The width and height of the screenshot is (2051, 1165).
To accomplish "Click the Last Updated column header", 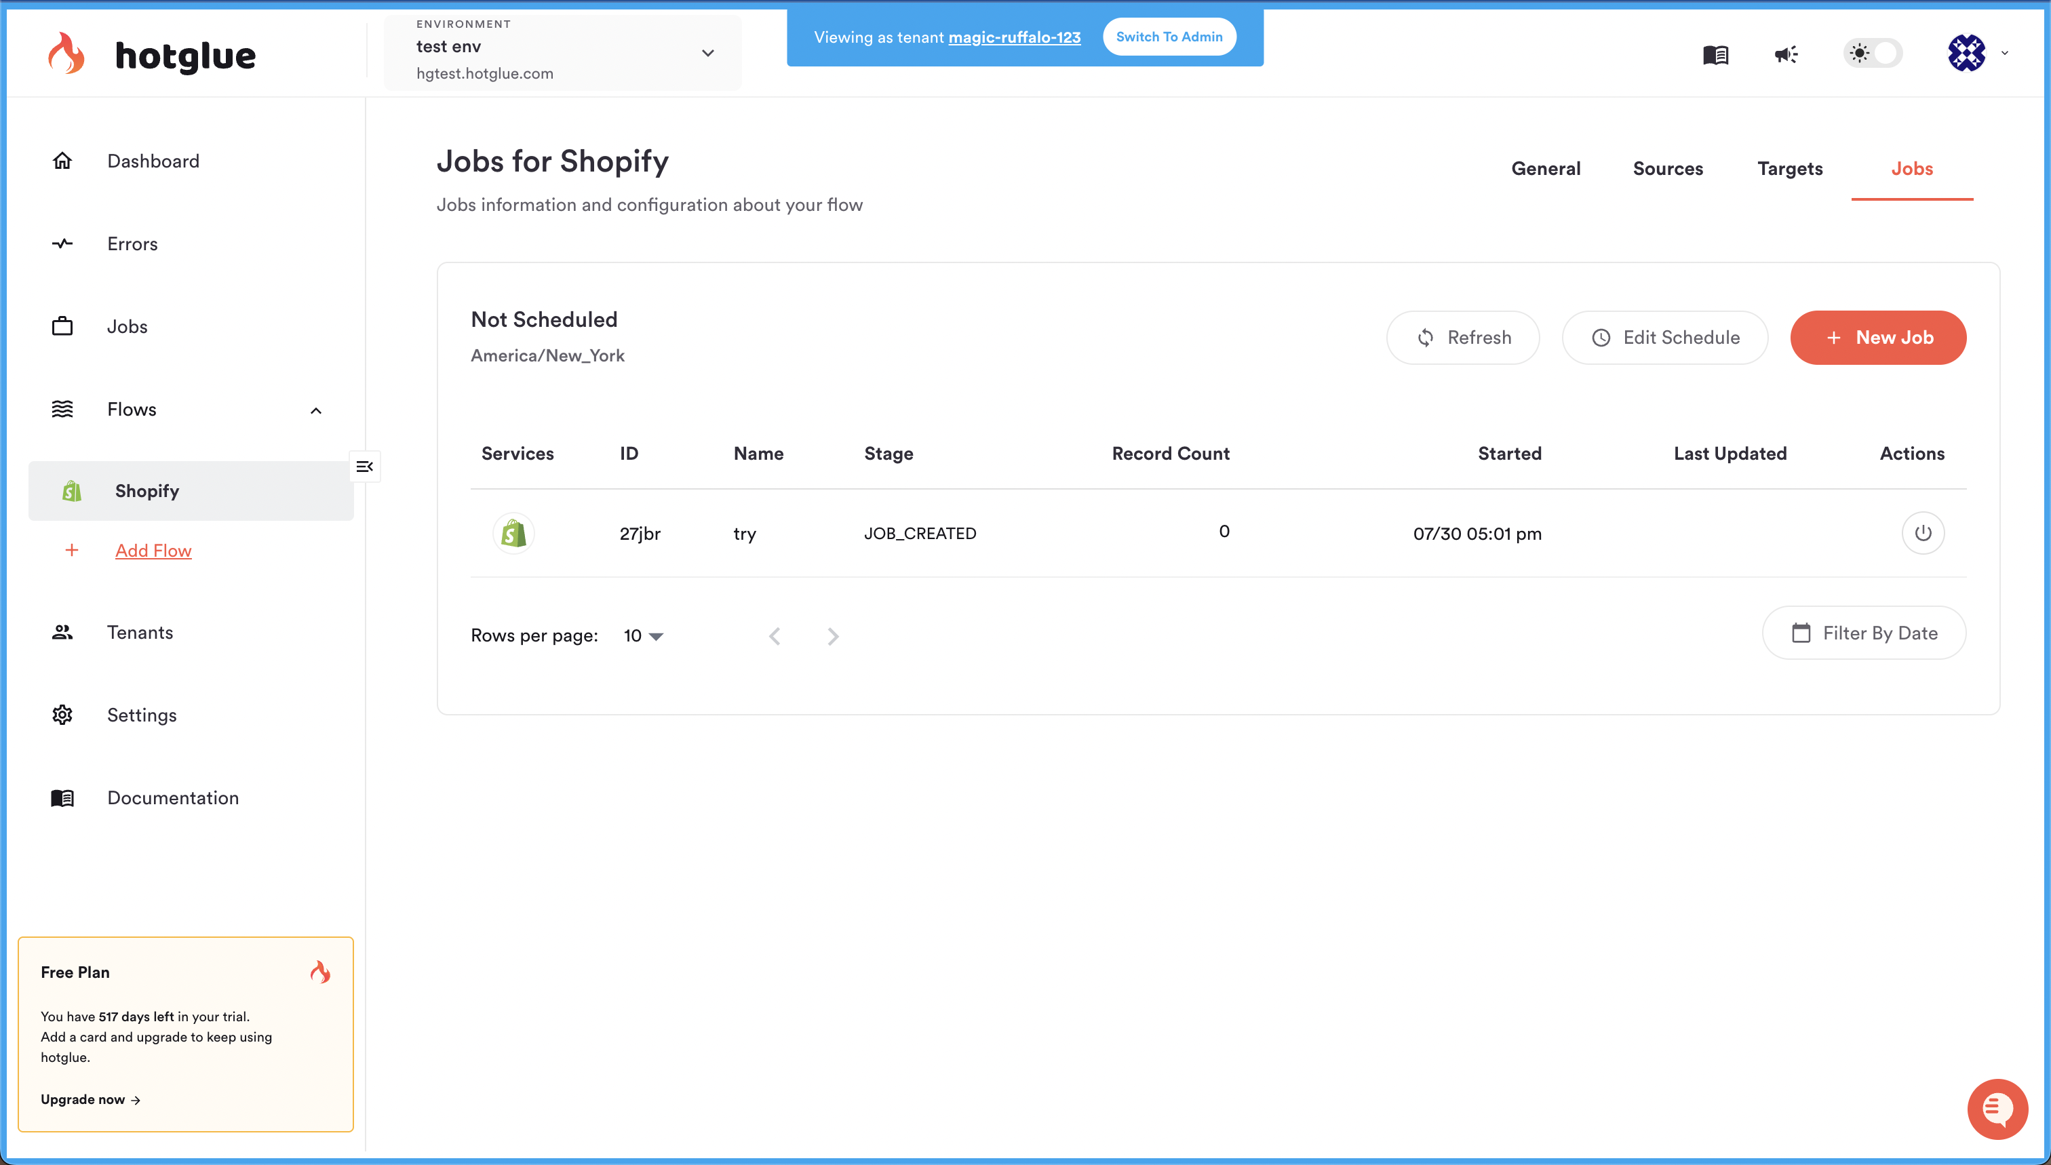I will (1730, 454).
